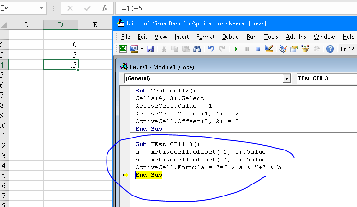357x207 pixels.
Task: Click the Break pause icon
Action: [247, 49]
